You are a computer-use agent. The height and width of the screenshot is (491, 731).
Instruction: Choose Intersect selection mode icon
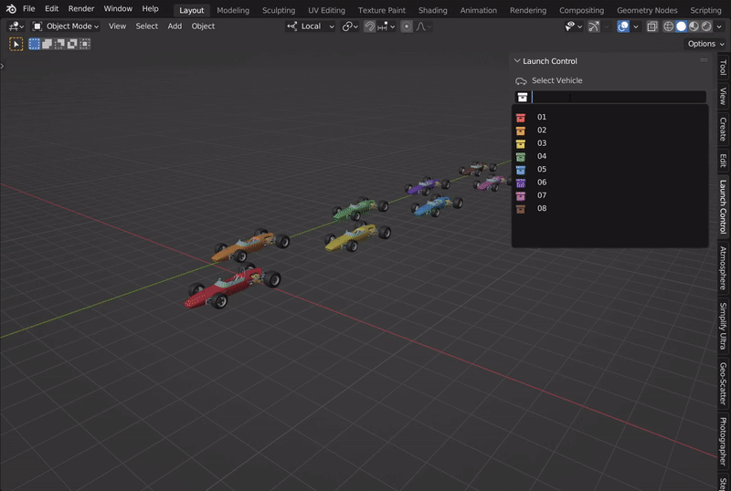[85, 44]
